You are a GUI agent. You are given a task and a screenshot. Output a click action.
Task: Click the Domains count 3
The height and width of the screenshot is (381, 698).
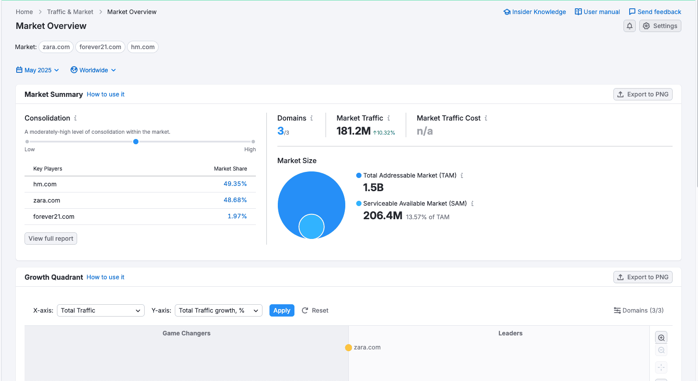tap(280, 131)
